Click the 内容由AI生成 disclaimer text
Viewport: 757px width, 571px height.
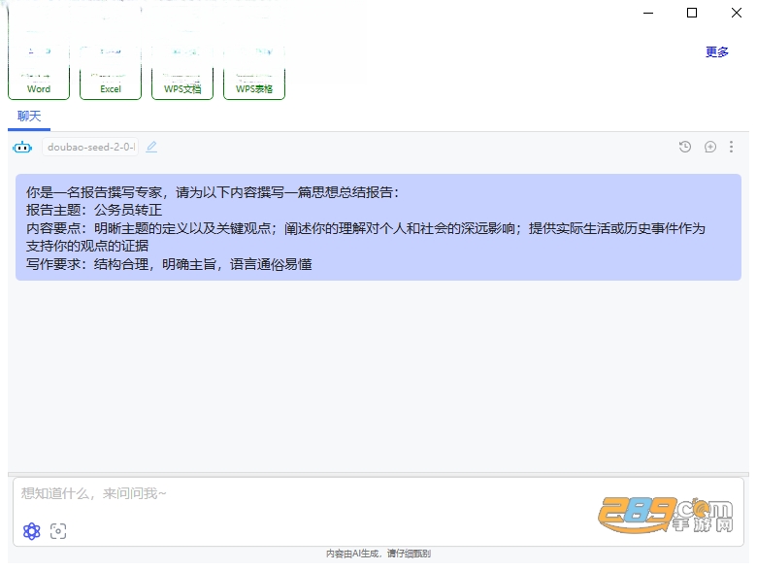click(378, 554)
